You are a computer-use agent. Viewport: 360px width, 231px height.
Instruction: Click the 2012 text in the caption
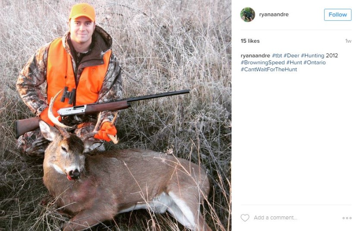tap(332, 56)
